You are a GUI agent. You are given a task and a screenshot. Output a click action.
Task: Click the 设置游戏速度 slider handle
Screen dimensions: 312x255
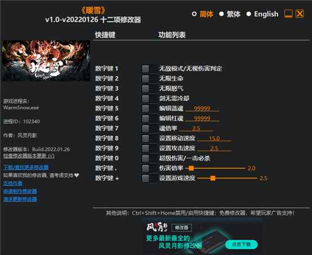pyautogui.click(x=212, y=178)
